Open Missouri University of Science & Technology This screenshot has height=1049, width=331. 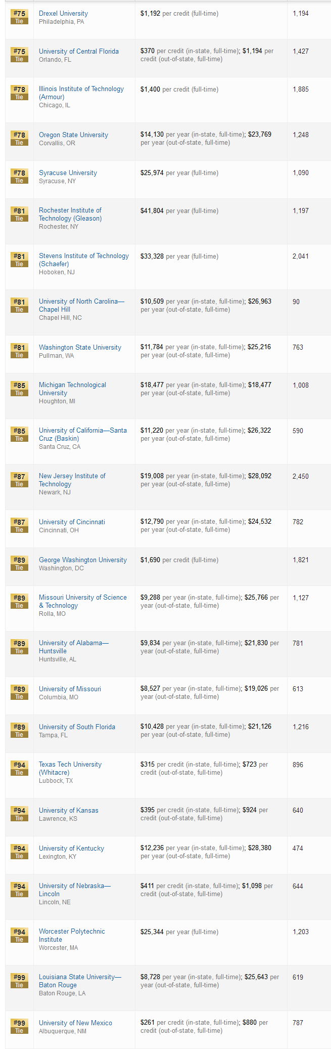click(83, 601)
